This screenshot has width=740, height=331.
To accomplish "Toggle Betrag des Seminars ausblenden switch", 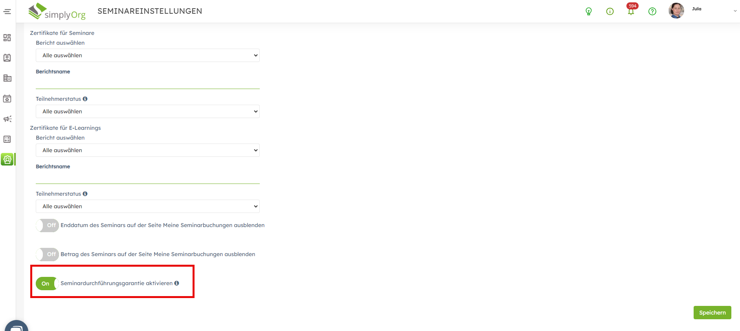I will pos(47,255).
